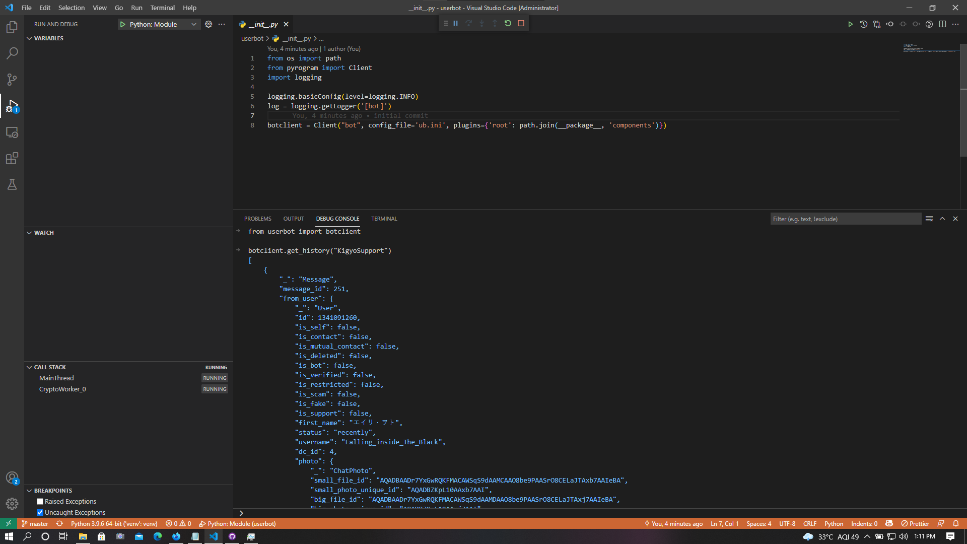Select the Python 3.9.6 interpreter
The width and height of the screenshot is (967, 544).
[115, 523]
